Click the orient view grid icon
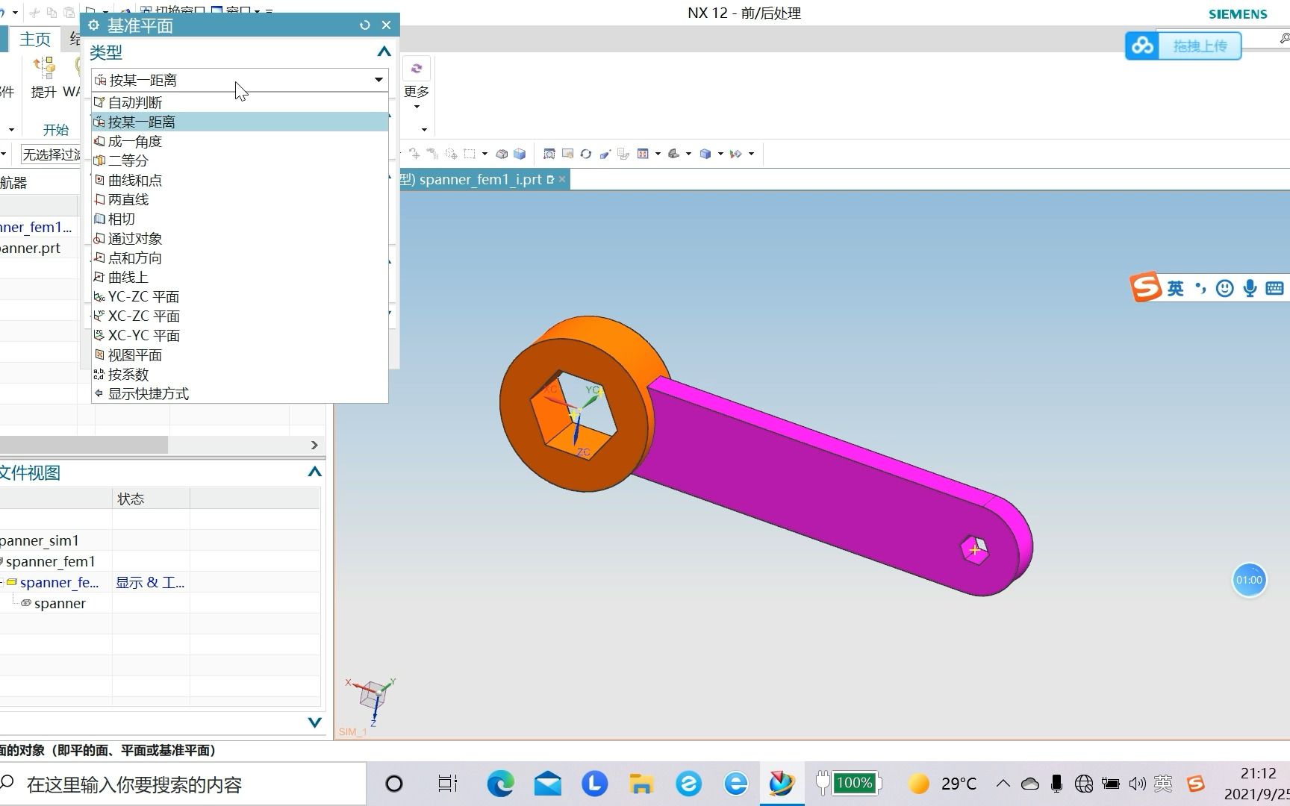 [643, 154]
